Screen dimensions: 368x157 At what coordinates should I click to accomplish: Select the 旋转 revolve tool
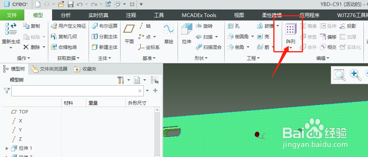204,26
